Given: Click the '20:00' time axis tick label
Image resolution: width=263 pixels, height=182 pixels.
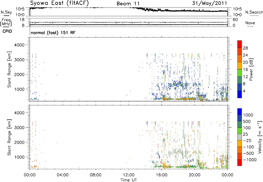Looking at the screenshot, I should [194, 175].
